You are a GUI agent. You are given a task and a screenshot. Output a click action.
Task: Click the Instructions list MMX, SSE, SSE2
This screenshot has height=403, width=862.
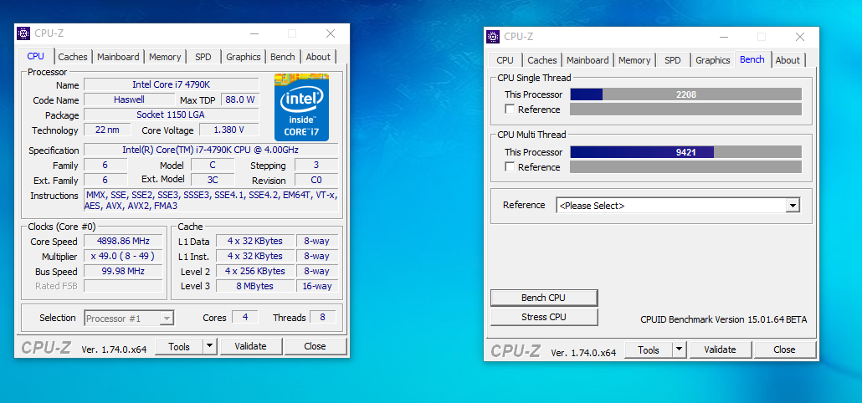click(211, 201)
